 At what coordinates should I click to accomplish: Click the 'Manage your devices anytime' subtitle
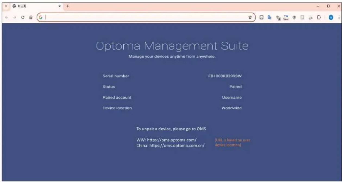[172, 57]
